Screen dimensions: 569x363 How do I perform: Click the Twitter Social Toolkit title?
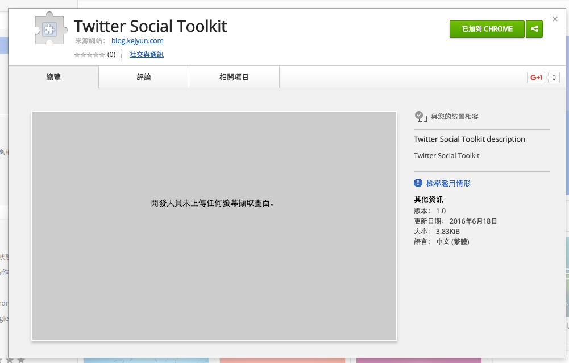pos(150,26)
